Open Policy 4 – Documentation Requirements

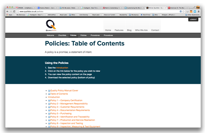click(x=70, y=110)
